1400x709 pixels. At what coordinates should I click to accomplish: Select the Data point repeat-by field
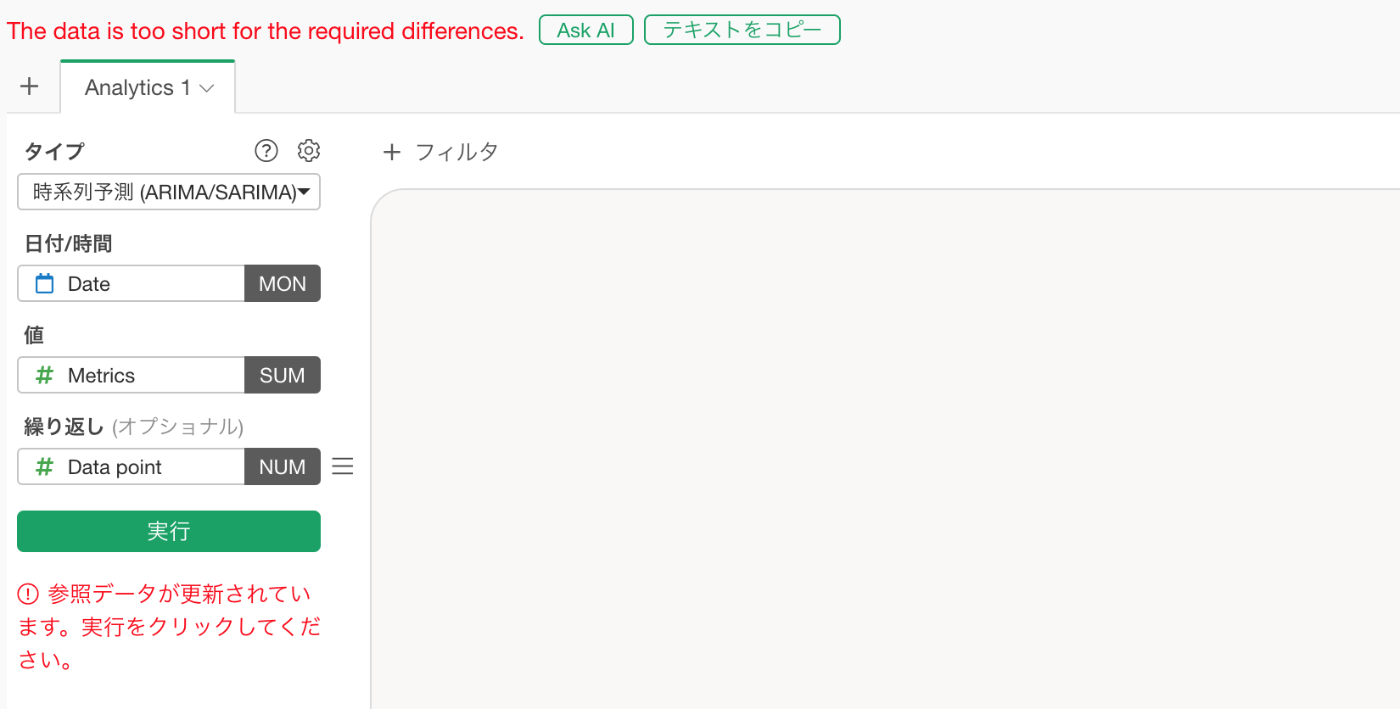(x=132, y=466)
